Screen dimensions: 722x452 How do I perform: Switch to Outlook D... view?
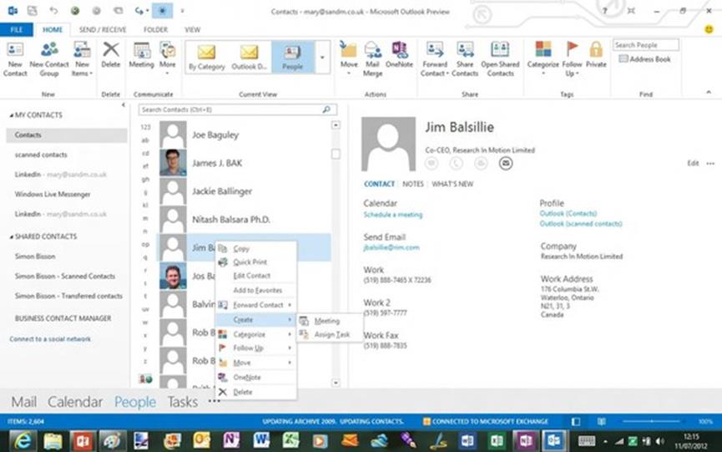pyautogui.click(x=249, y=57)
